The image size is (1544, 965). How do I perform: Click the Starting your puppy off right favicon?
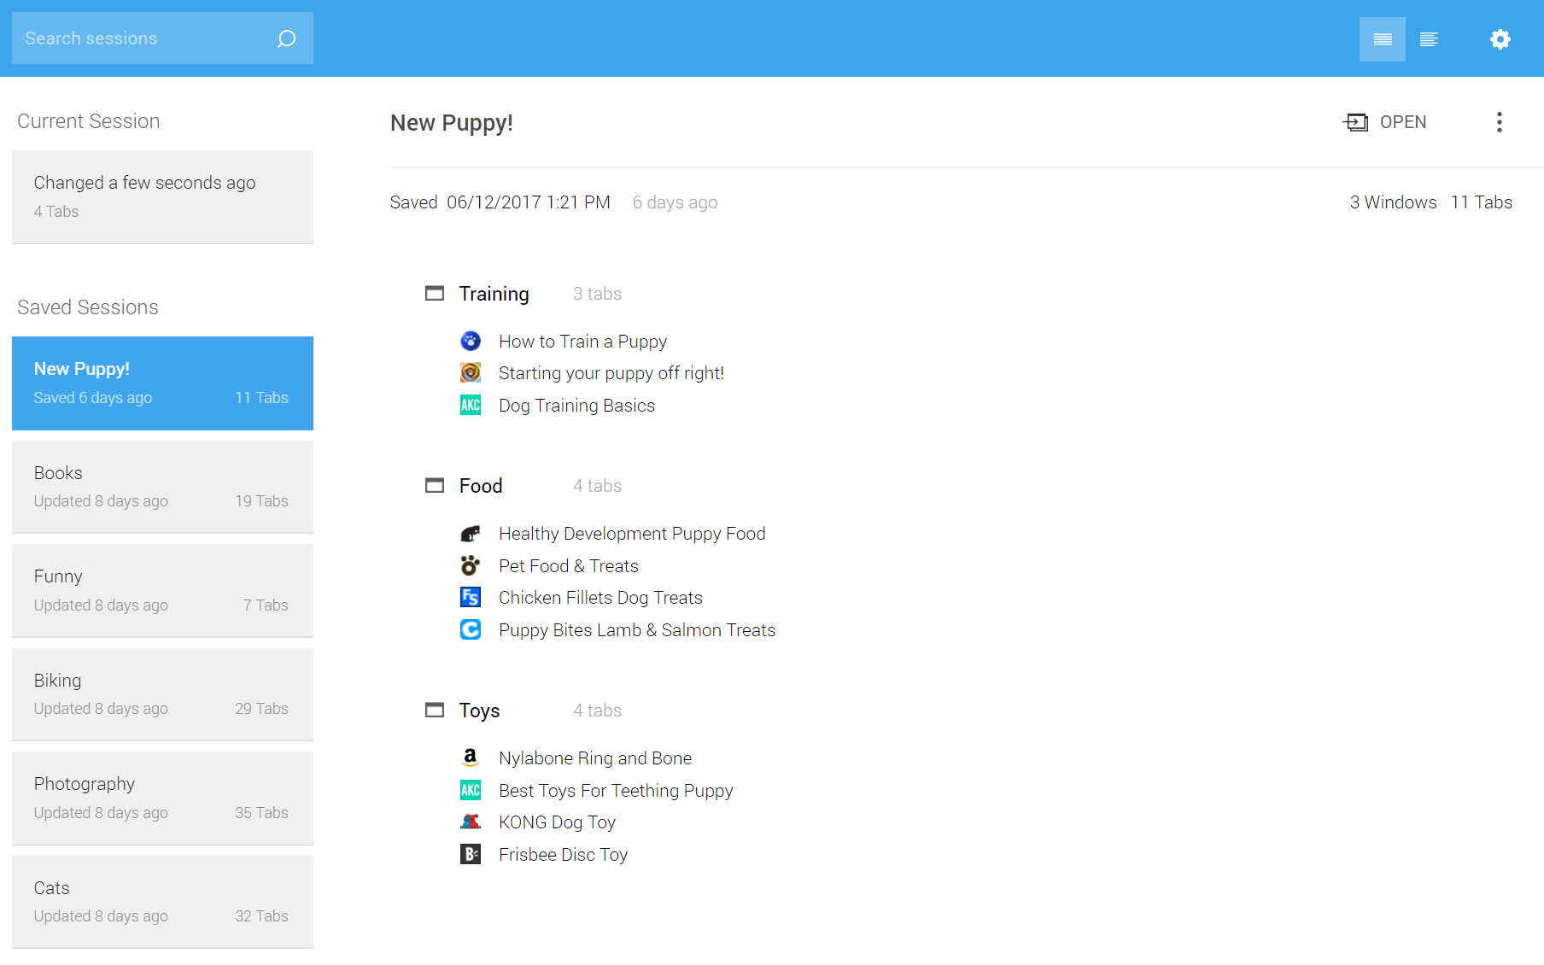click(471, 373)
